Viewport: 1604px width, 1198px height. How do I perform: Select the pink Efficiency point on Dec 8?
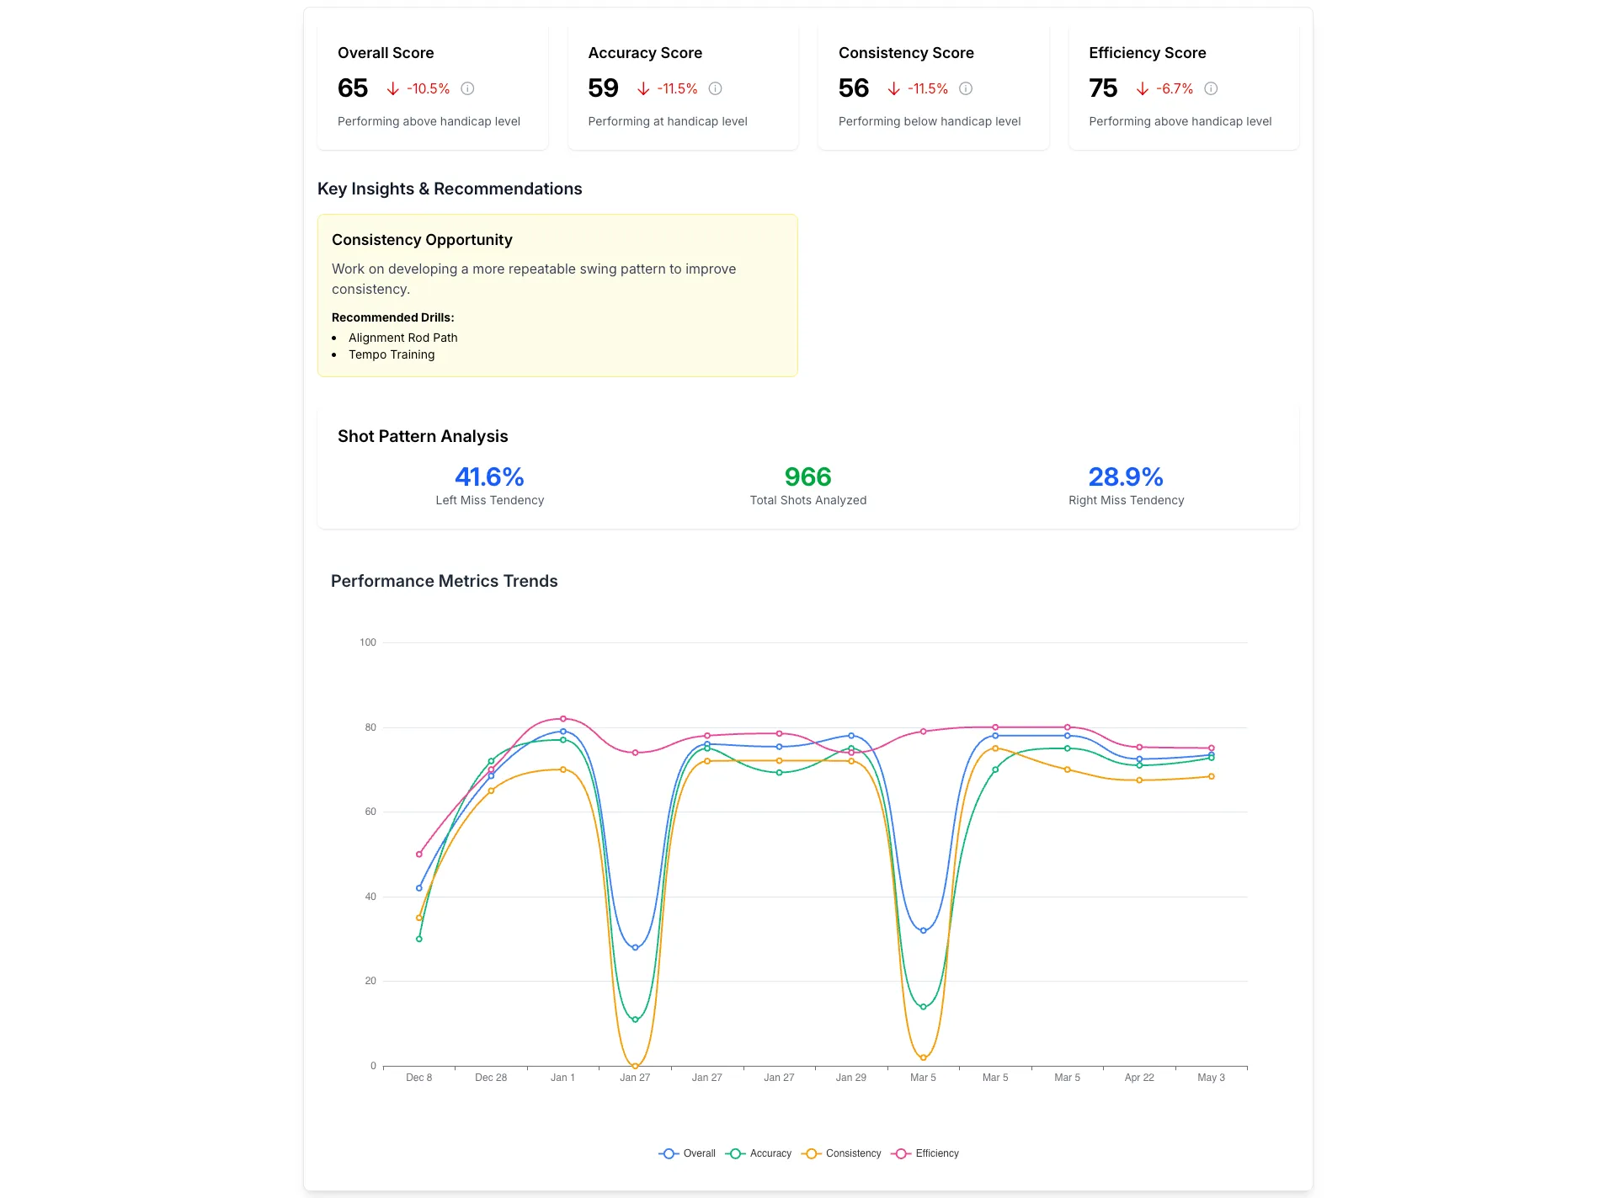pyautogui.click(x=419, y=855)
